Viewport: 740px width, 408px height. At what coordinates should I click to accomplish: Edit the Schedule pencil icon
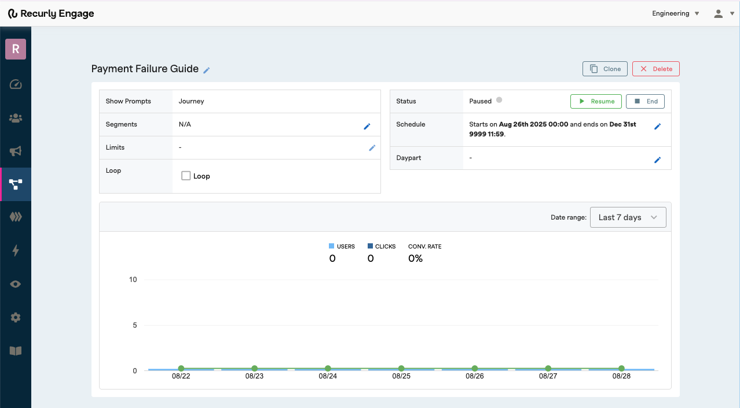click(x=657, y=126)
